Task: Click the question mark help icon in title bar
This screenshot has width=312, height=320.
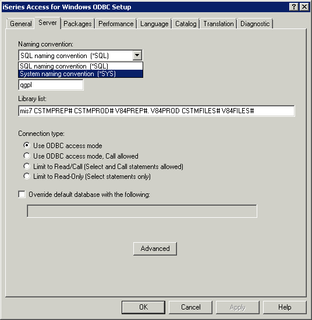Action: (x=294, y=7)
